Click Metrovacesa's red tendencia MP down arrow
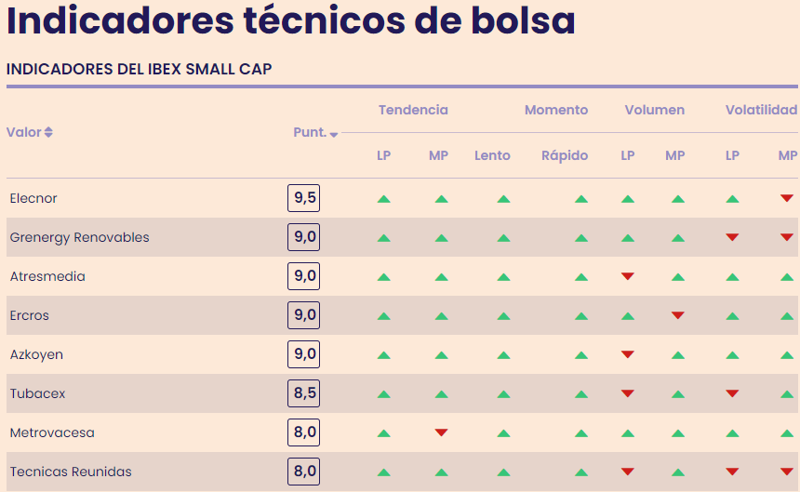 tap(441, 432)
